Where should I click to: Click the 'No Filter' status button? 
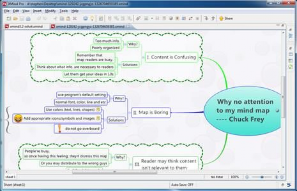[x=217, y=177]
